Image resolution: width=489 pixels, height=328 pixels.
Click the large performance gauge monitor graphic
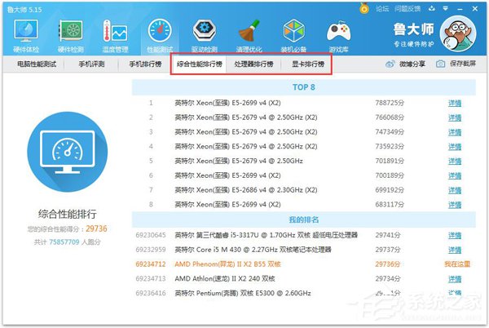point(68,152)
